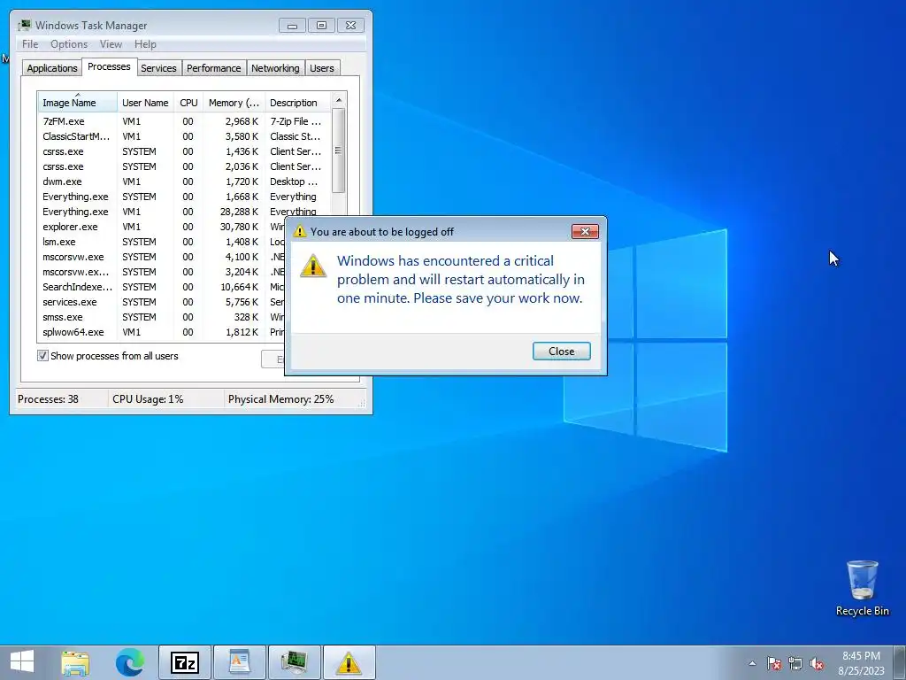
Task: Click the 28,288 K memory value
Action: tap(239, 212)
